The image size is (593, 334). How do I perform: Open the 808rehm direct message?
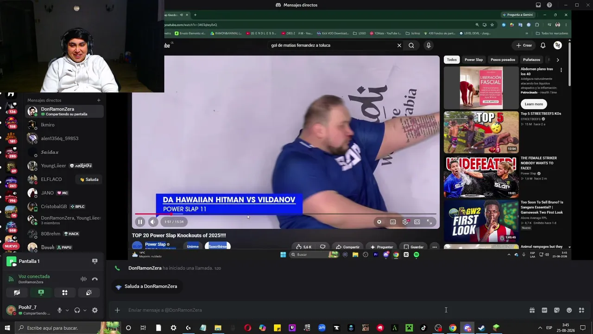click(65, 234)
